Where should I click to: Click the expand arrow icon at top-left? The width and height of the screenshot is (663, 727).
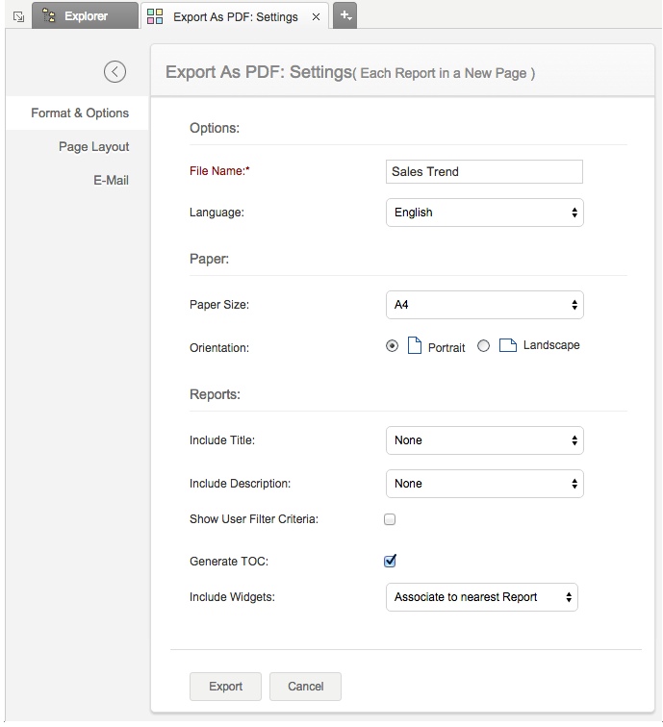click(x=17, y=16)
